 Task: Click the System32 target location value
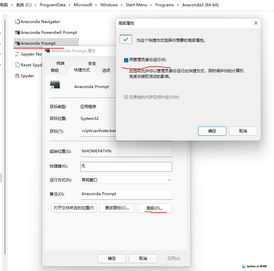pos(90,119)
